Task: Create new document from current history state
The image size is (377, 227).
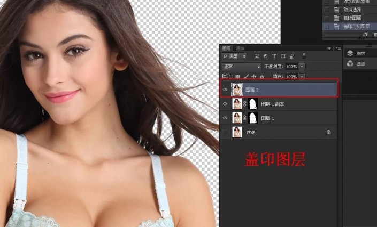Action: 365,35
